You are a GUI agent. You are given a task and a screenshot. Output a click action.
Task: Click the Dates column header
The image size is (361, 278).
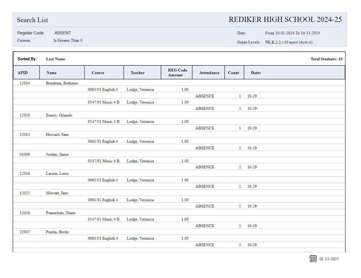[x=294, y=72]
